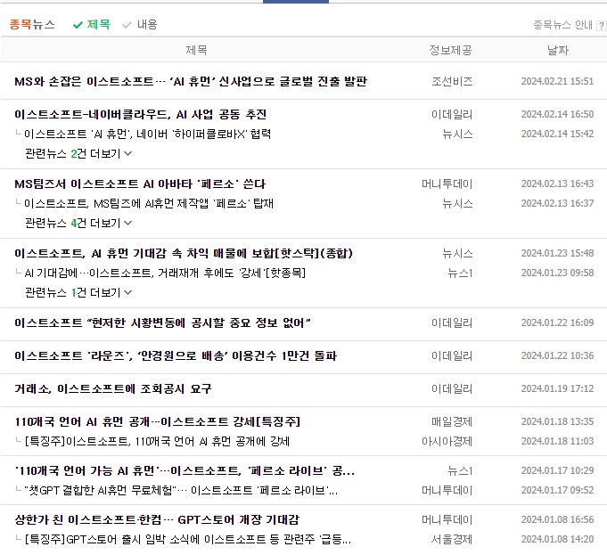Click the 날짜 column header

(557, 50)
